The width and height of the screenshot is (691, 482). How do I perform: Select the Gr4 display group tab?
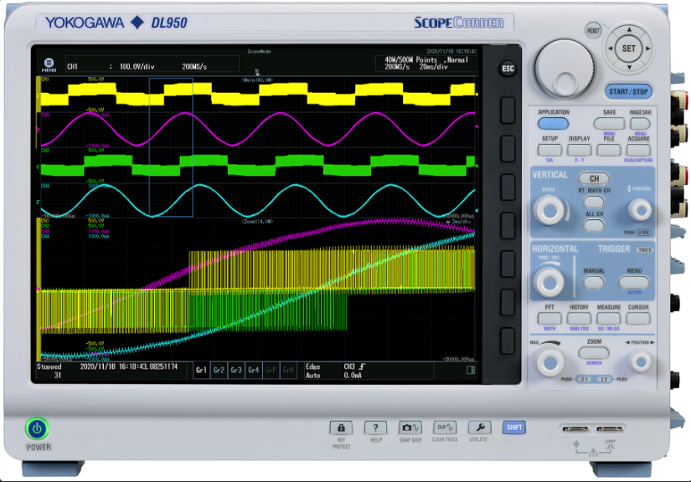click(254, 369)
